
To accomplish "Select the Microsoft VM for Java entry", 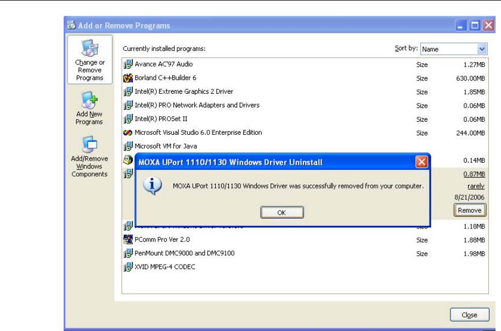I will click(305, 146).
